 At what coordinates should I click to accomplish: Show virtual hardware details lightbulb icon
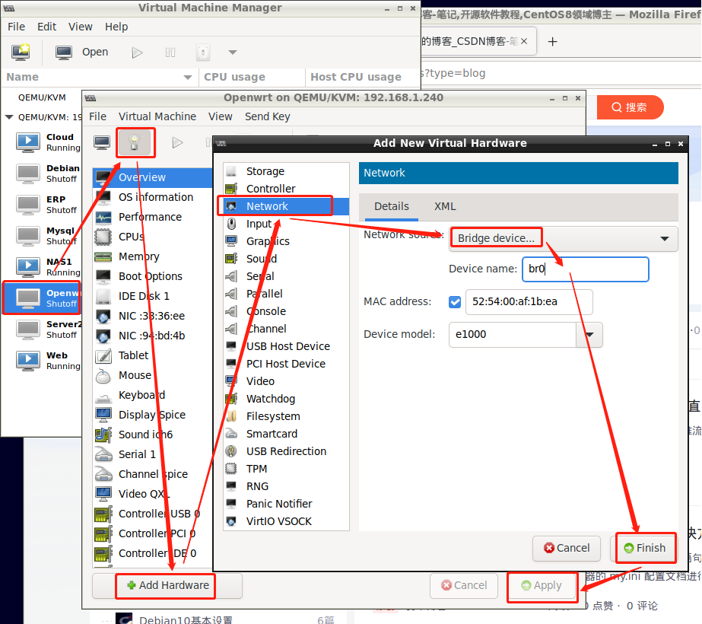[135, 143]
